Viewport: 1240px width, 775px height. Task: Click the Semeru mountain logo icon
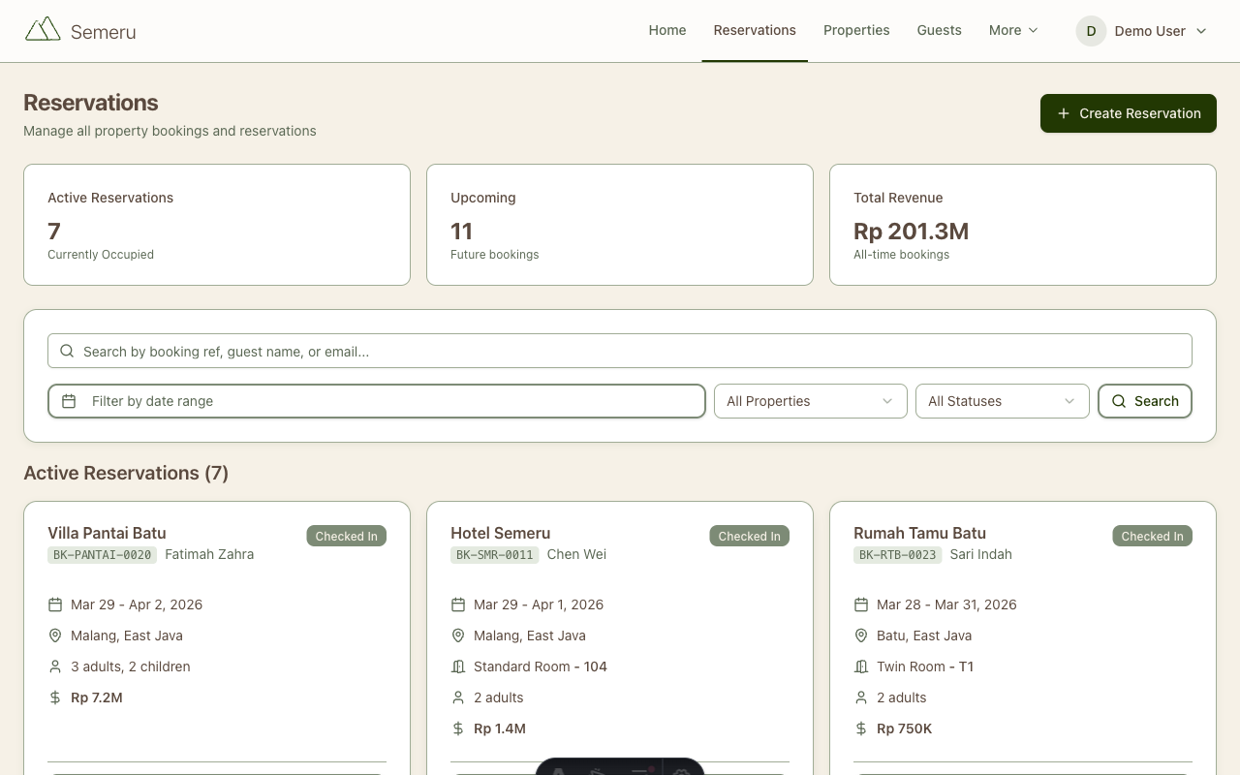tap(43, 29)
